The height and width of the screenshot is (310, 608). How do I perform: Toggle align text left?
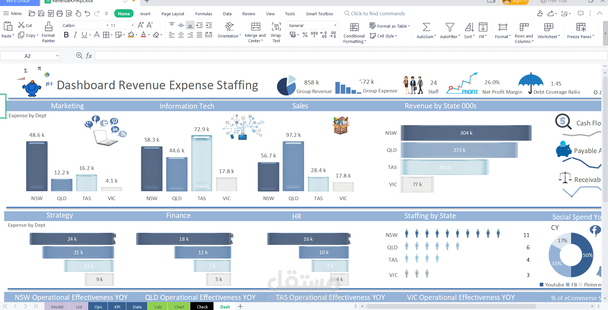(171, 35)
